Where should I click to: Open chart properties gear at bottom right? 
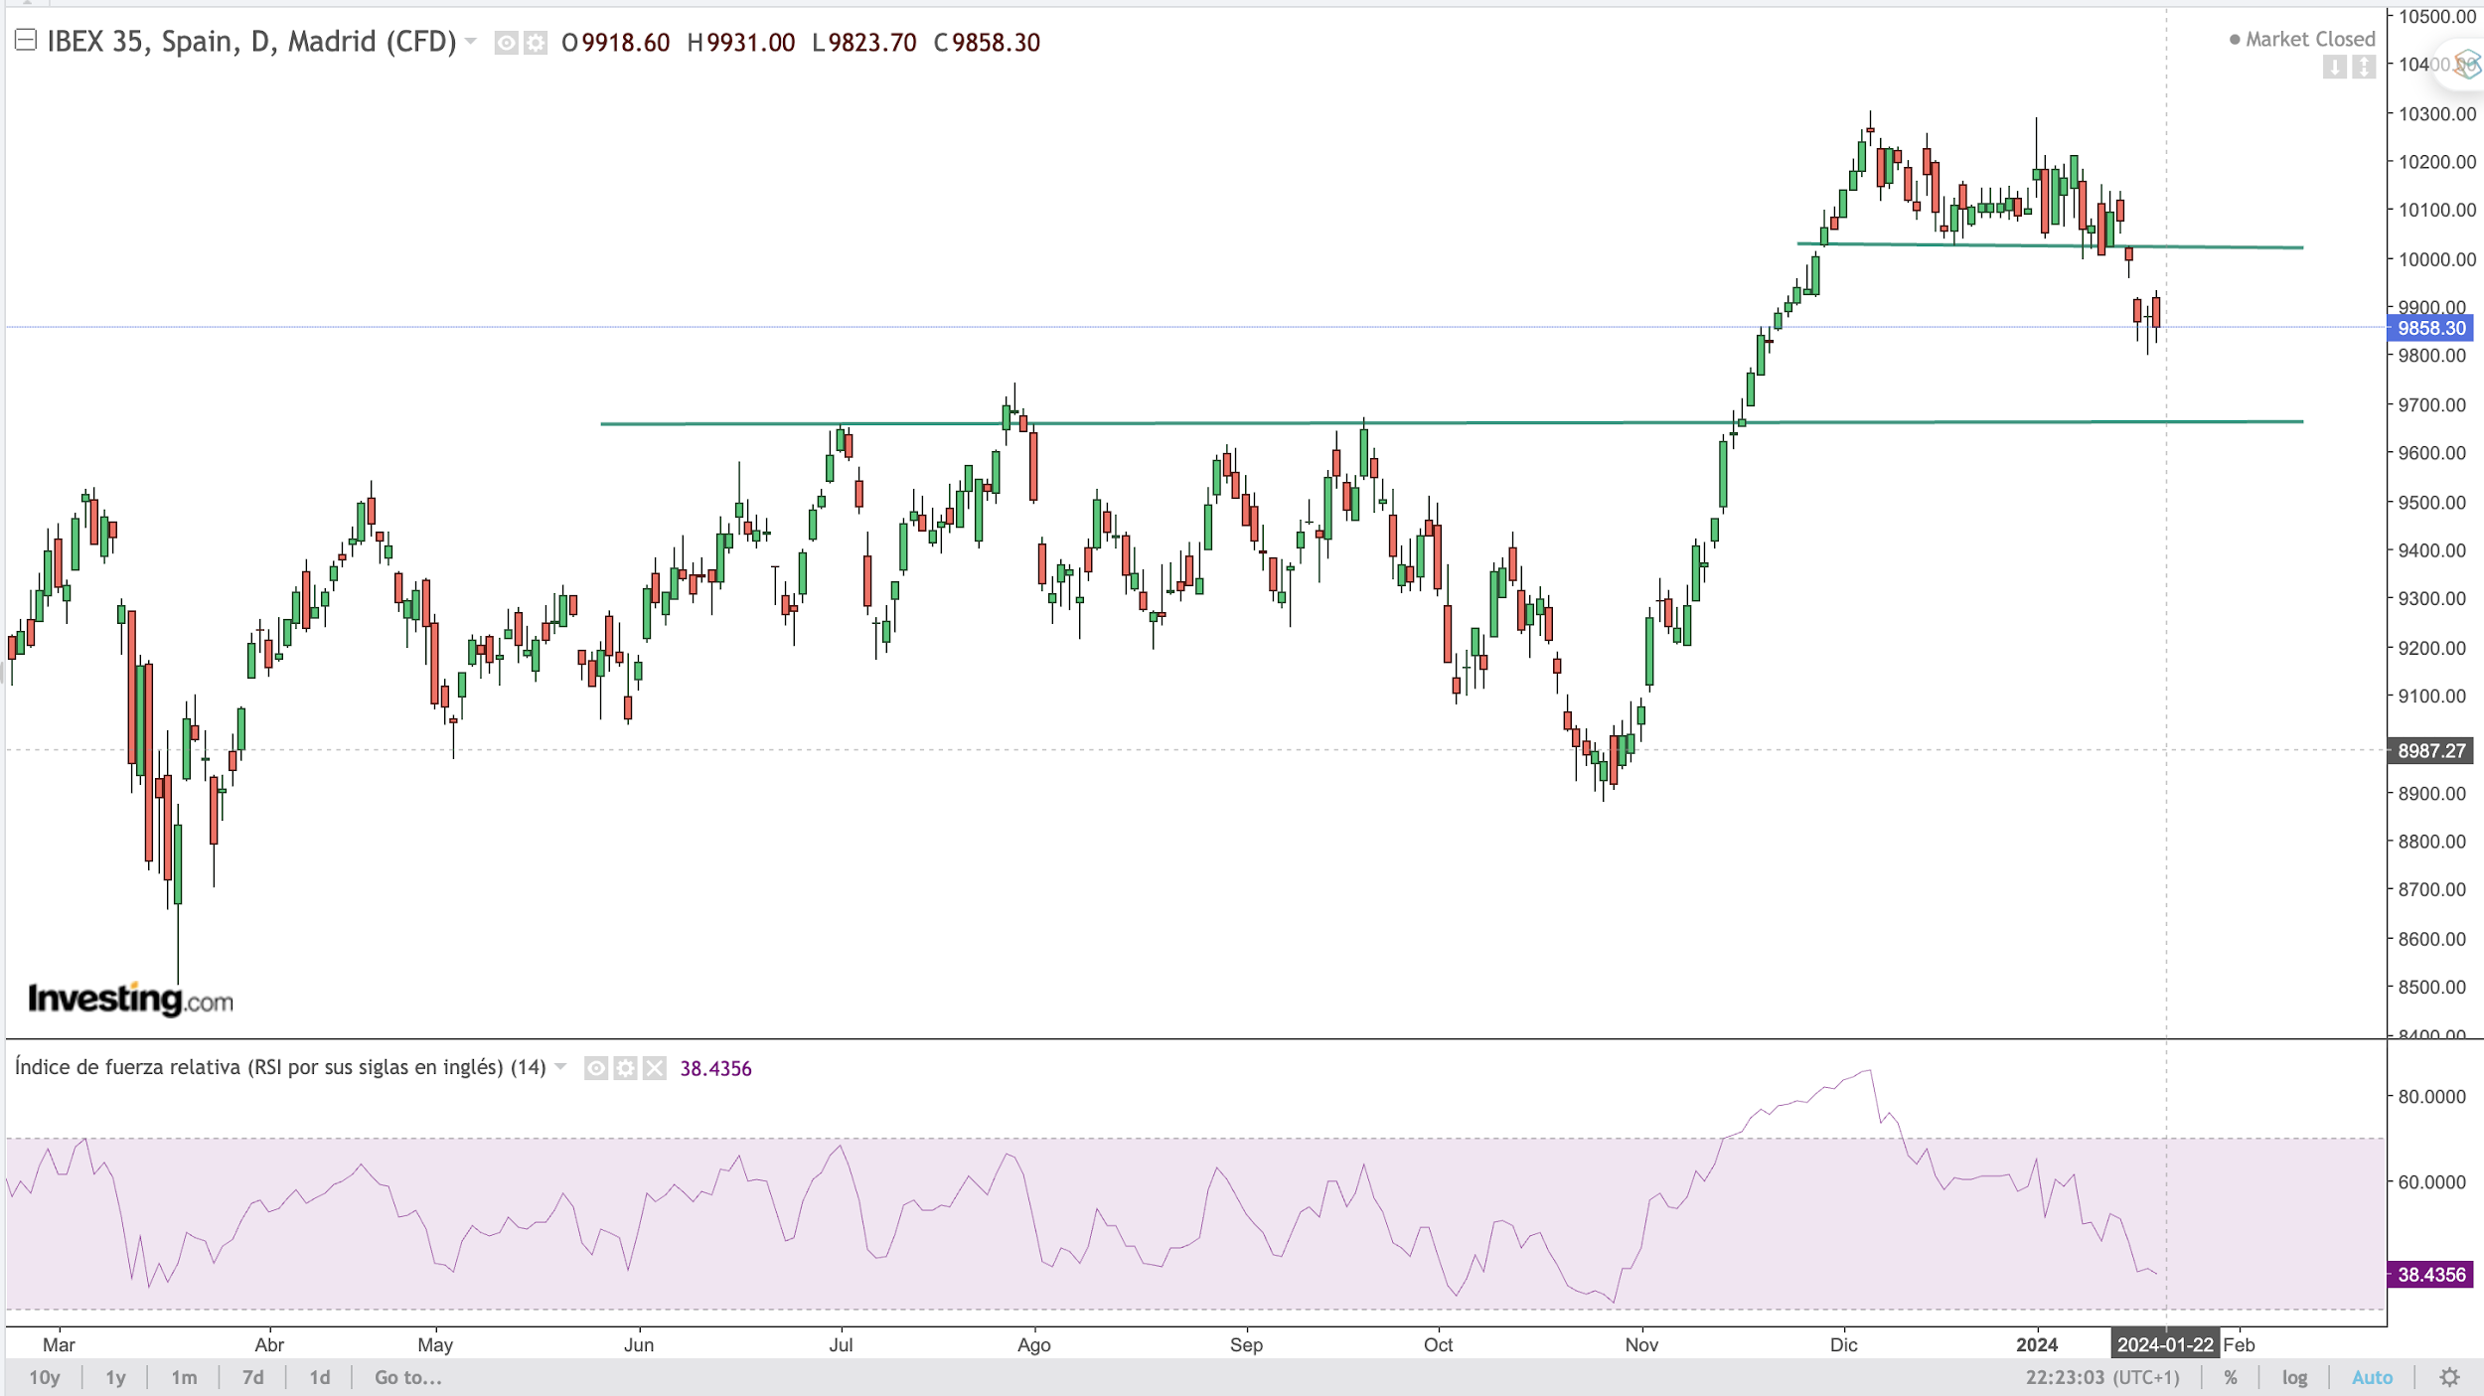(x=2449, y=1377)
